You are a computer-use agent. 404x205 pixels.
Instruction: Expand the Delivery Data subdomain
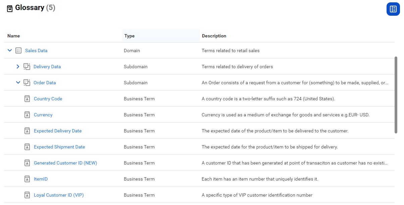pos(18,67)
